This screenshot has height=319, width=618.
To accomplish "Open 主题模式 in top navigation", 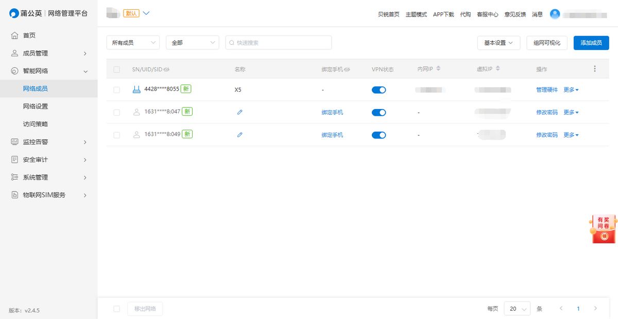I will tap(416, 14).
